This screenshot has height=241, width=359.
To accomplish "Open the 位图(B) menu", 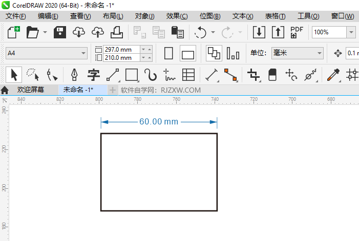I will 210,16.
